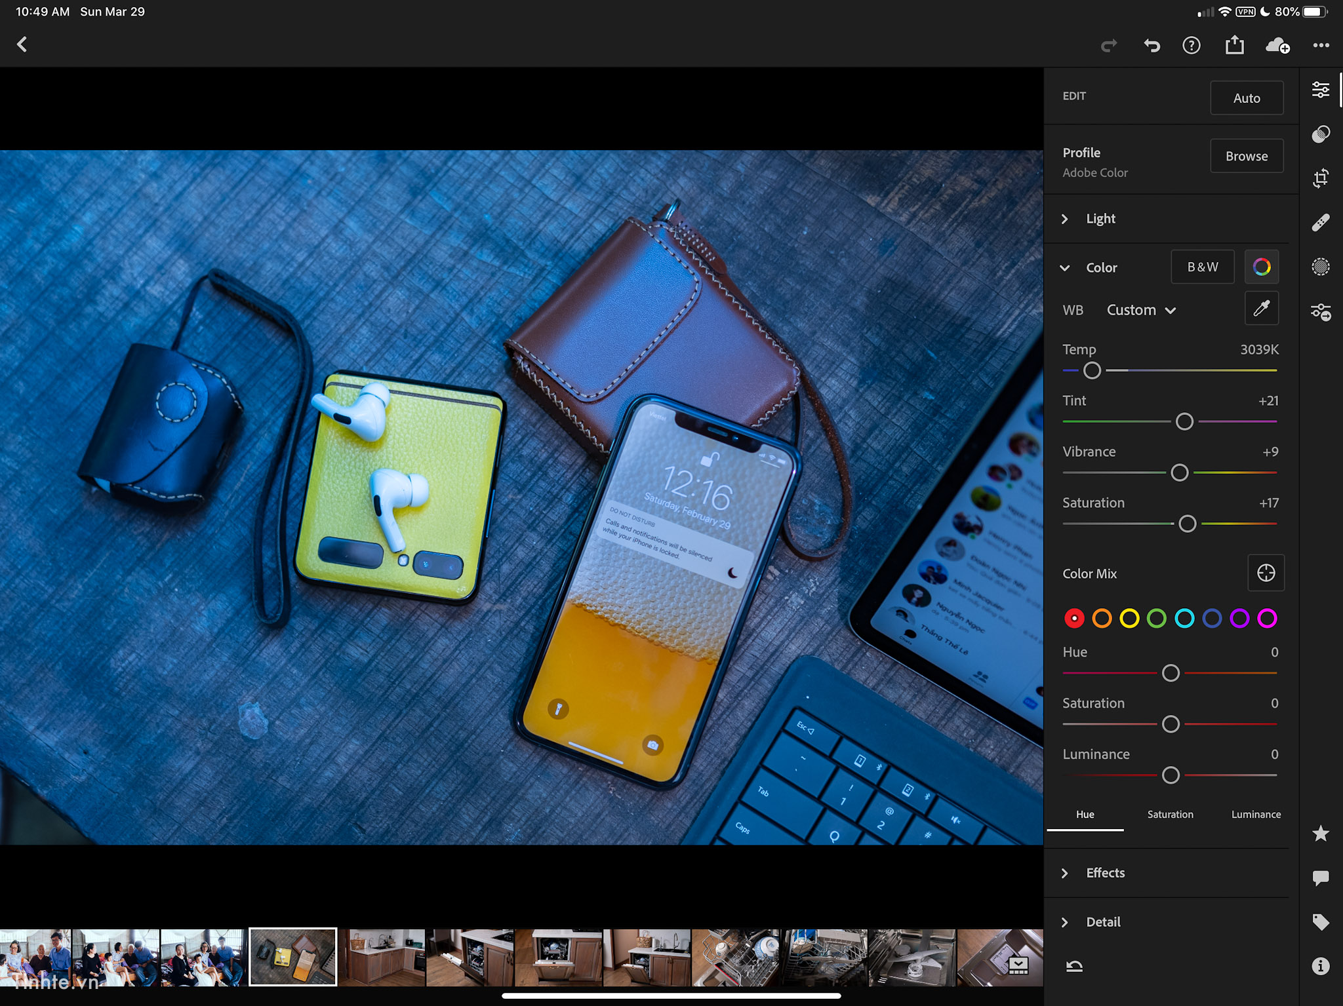Click the global Saturation +17 slider handle
Screen dimensions: 1343x1006
point(1187,524)
